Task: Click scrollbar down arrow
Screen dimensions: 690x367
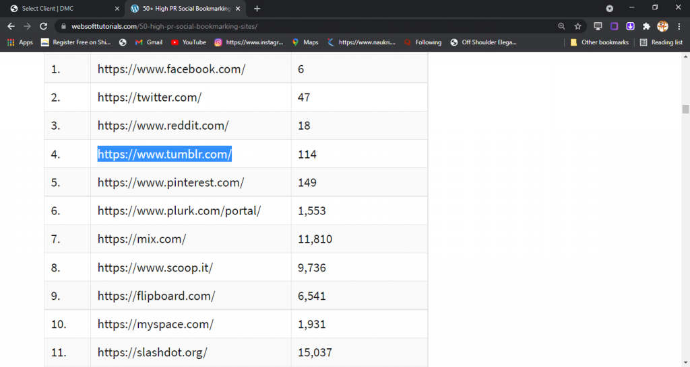Action: [685, 363]
